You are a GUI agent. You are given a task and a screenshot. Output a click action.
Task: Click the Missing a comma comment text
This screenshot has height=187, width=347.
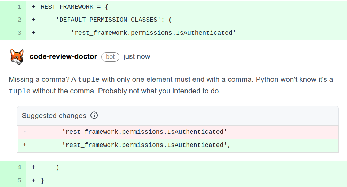click(171, 85)
